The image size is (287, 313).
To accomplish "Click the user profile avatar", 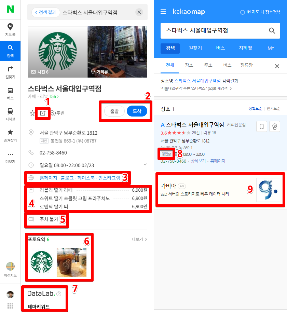I will [x=10, y=295].
